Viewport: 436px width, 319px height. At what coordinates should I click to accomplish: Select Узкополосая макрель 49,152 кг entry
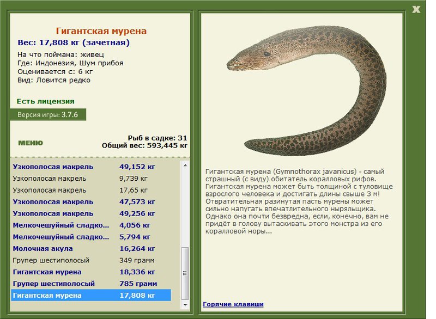click(x=91, y=167)
